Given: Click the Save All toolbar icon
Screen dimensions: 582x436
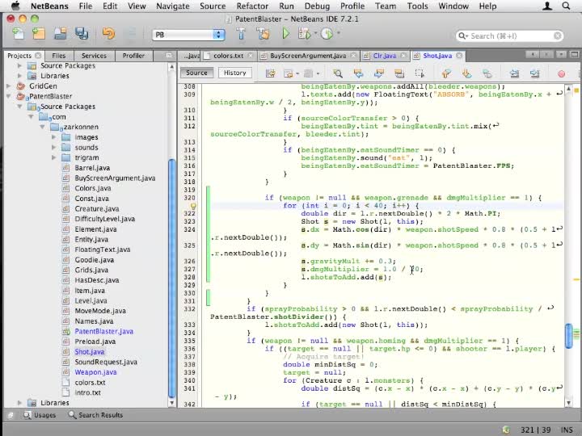Looking at the screenshot, I should point(81,34).
